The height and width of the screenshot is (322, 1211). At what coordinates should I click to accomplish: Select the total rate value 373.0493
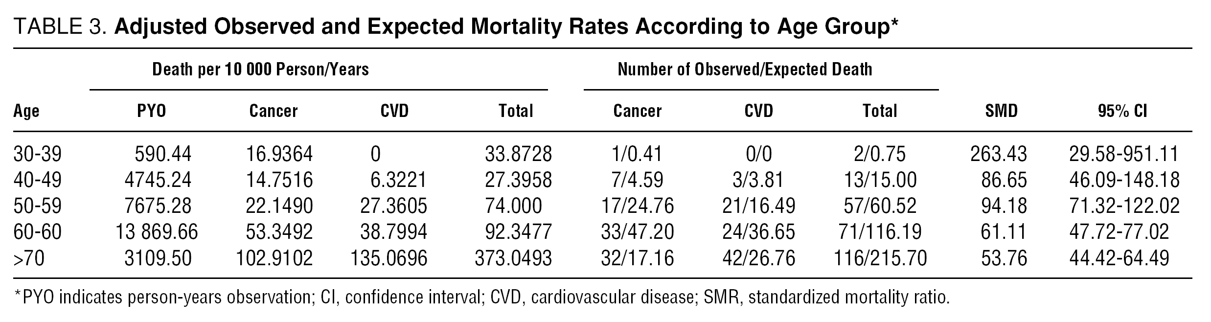(513, 257)
